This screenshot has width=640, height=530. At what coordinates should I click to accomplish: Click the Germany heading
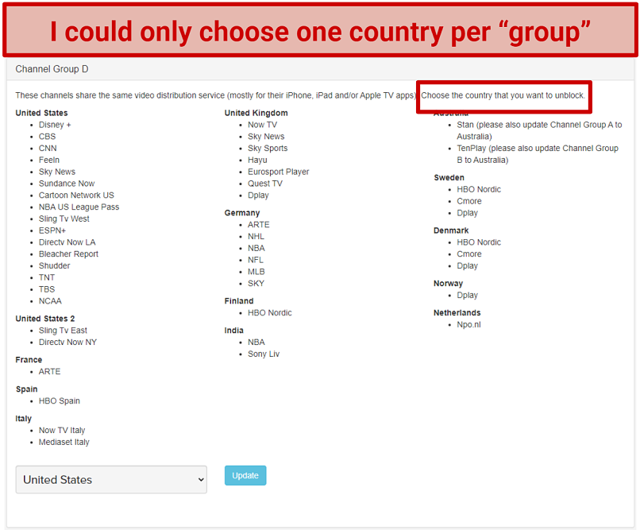[242, 213]
